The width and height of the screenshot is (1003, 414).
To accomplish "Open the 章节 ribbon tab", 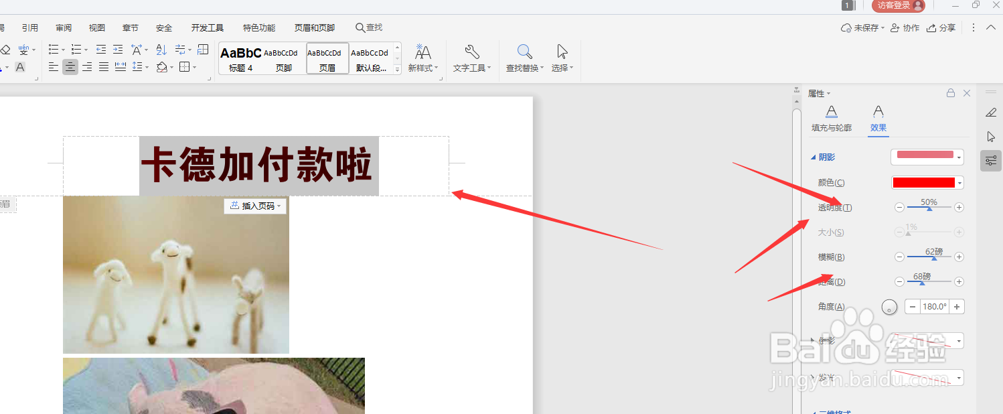I will 131,28.
